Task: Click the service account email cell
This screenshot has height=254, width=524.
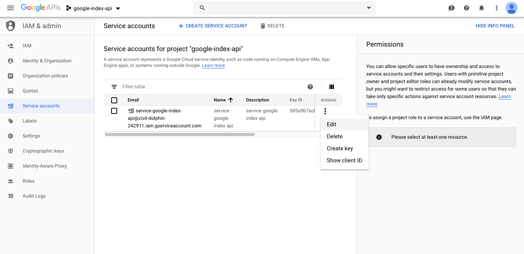Action: point(165,118)
